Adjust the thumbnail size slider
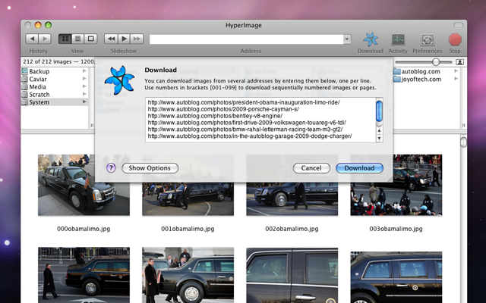The image size is (486, 303). pyautogui.click(x=437, y=61)
